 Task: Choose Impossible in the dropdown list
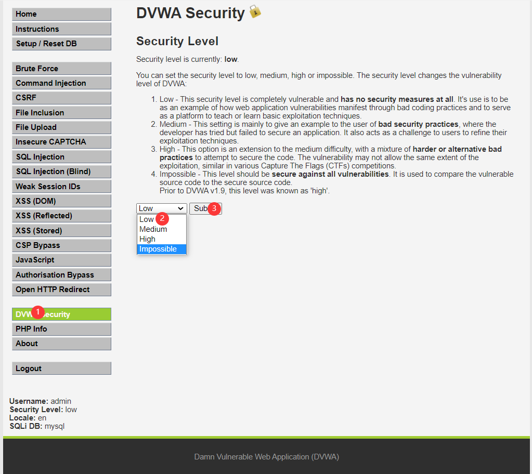coord(162,249)
